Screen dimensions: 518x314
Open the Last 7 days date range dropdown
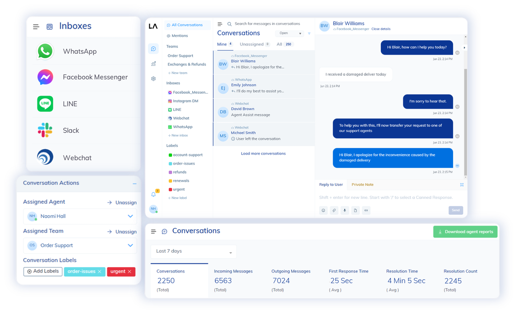(x=193, y=251)
